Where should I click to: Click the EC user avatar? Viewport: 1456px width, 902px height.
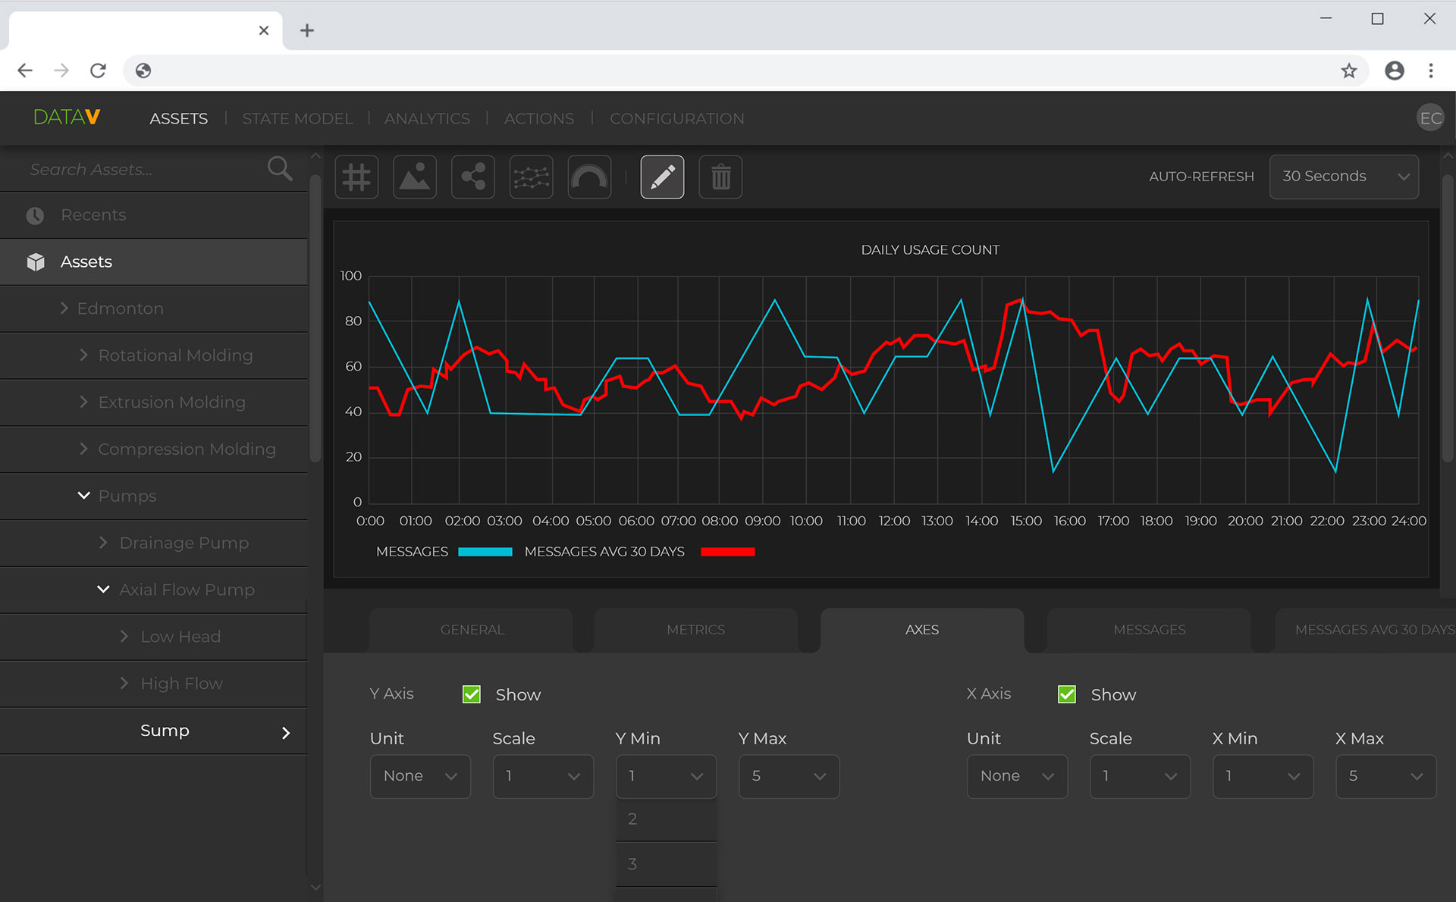coord(1430,118)
